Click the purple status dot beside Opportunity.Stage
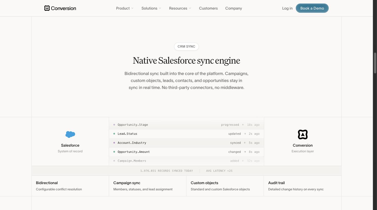The width and height of the screenshot is (377, 210). tap(114, 125)
